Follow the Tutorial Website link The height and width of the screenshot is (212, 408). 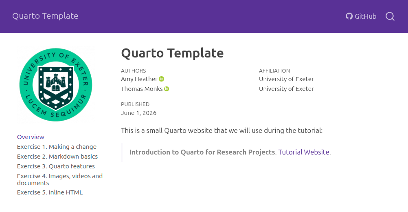point(304,152)
